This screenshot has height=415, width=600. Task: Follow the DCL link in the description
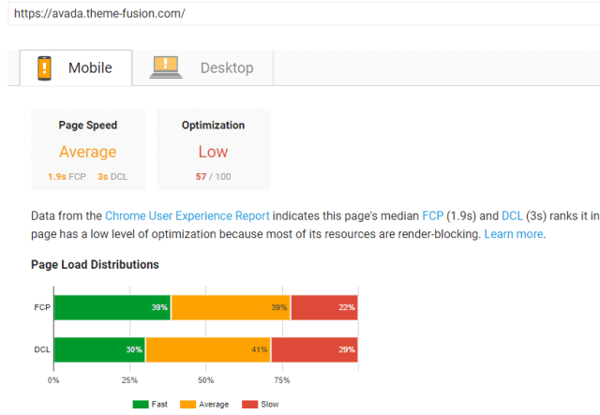512,216
